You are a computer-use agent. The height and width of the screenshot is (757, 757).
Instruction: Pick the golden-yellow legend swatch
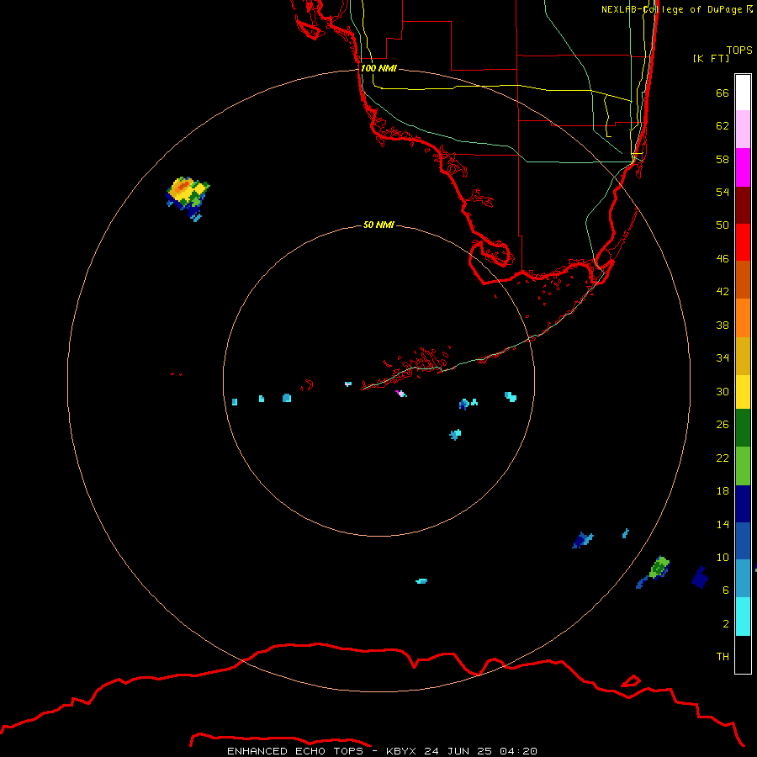click(743, 357)
